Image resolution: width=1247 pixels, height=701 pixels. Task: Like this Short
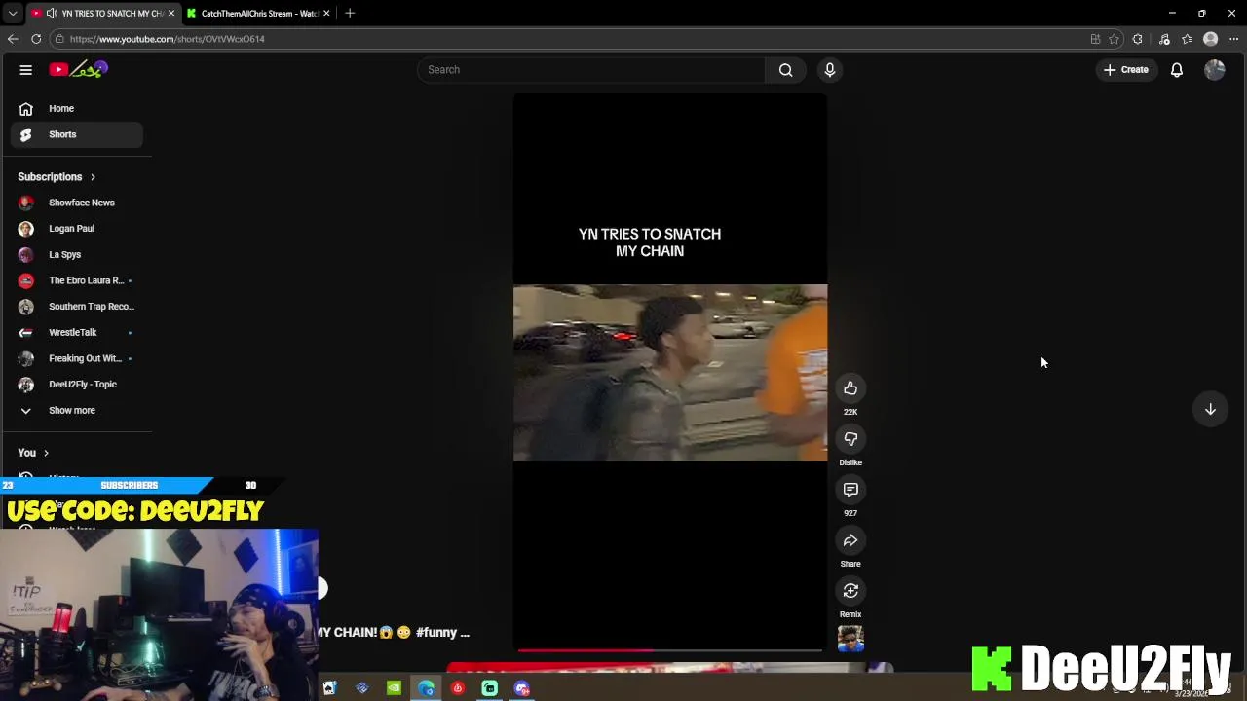[850, 388]
